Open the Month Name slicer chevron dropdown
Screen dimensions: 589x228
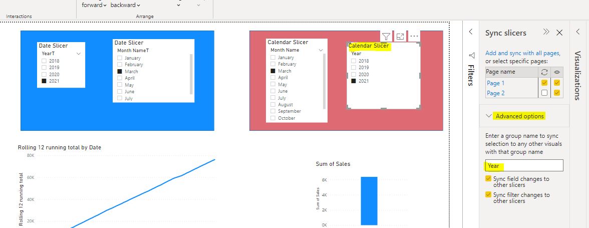click(x=321, y=50)
